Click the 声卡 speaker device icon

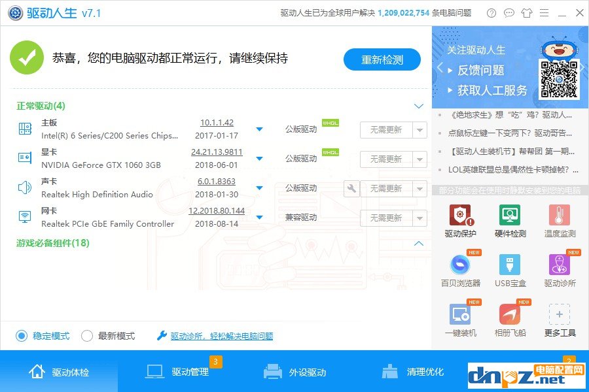coord(25,188)
